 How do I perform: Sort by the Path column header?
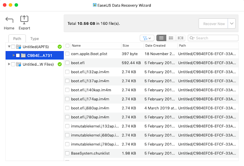pos(182,46)
